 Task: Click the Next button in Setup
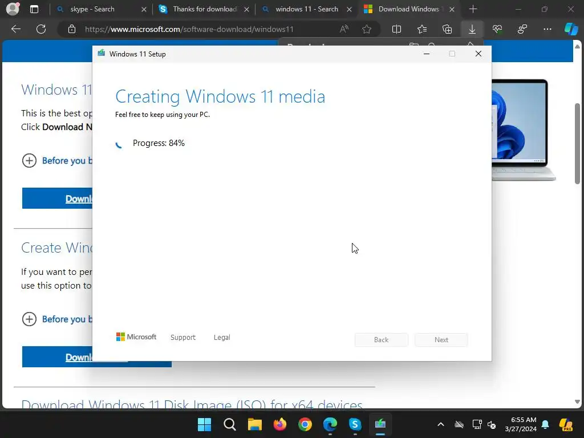pyautogui.click(x=441, y=340)
